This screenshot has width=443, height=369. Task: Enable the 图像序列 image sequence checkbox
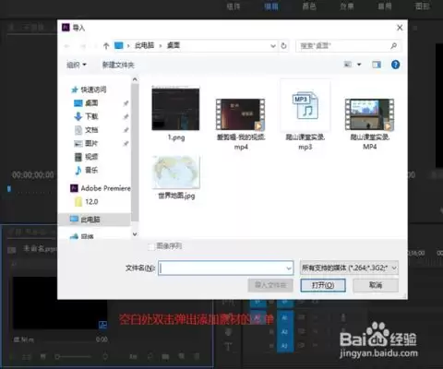[x=151, y=246]
